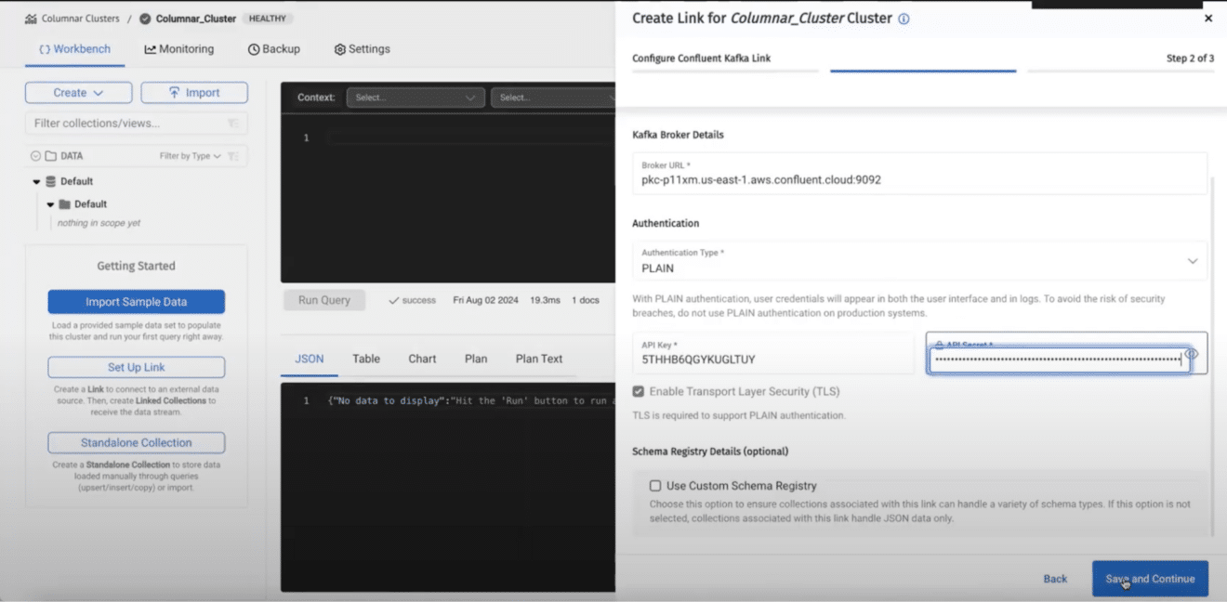This screenshot has height=602, width=1227.
Task: Reveal the API Secret using the eye toggle
Action: pos(1191,354)
